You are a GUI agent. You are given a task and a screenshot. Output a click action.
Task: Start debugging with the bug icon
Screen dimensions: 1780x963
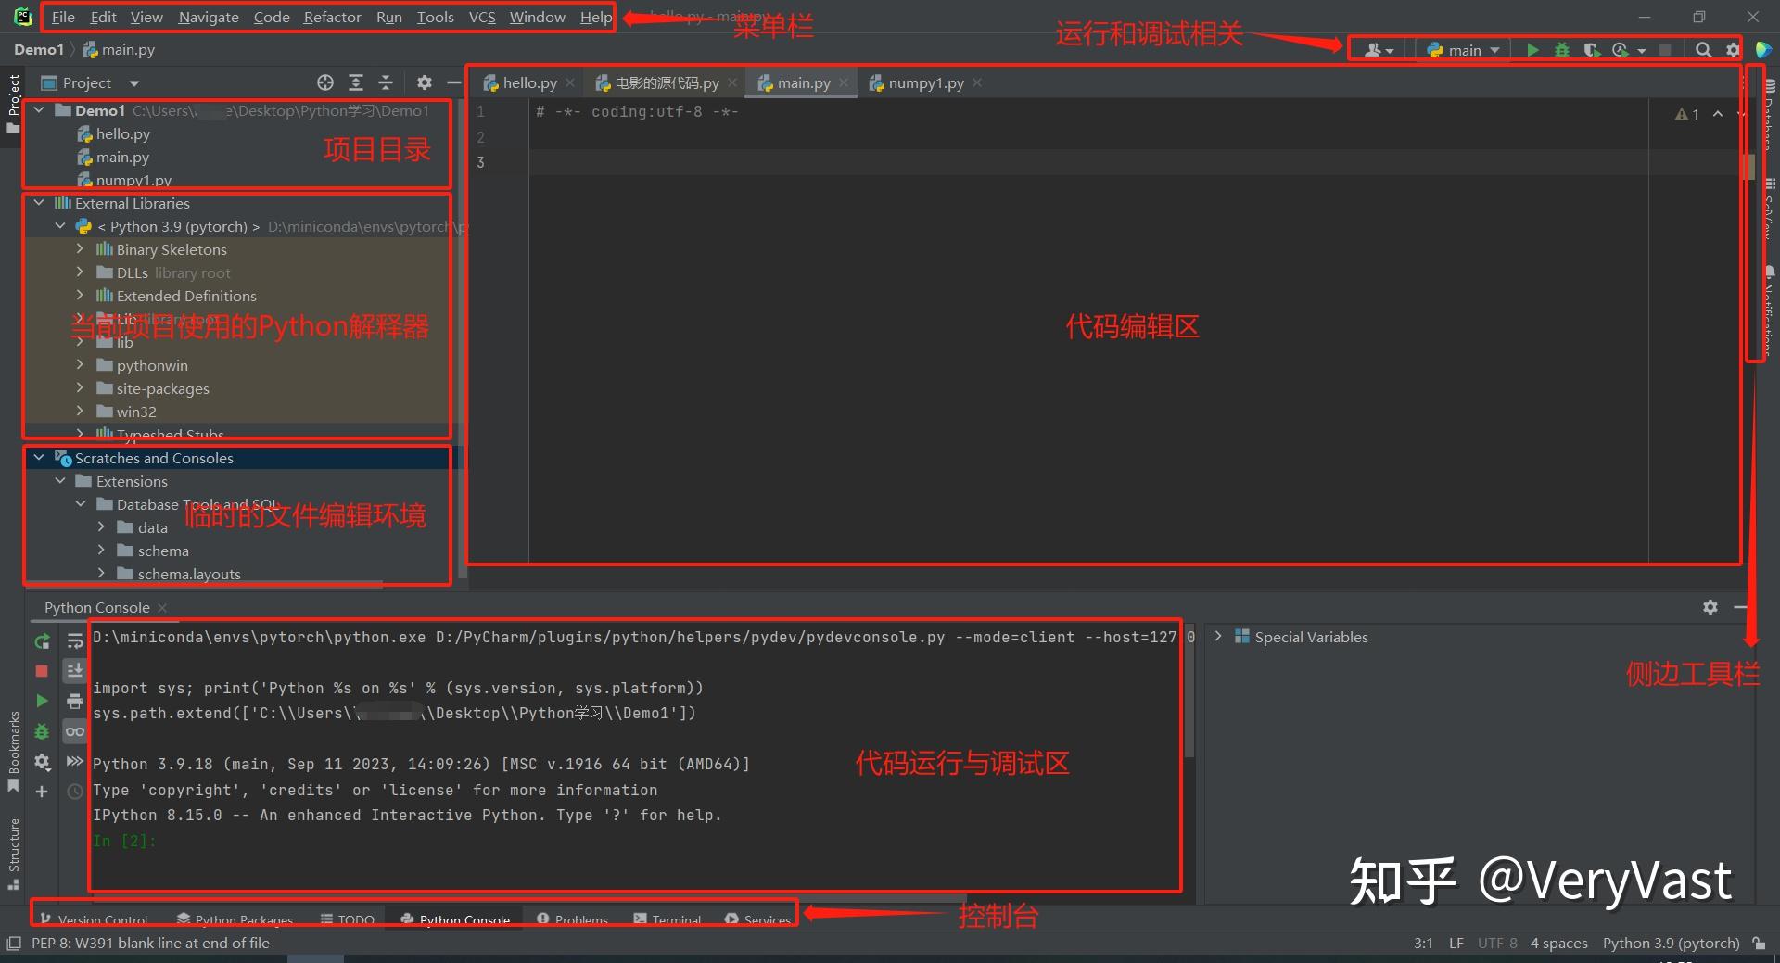[1562, 50]
